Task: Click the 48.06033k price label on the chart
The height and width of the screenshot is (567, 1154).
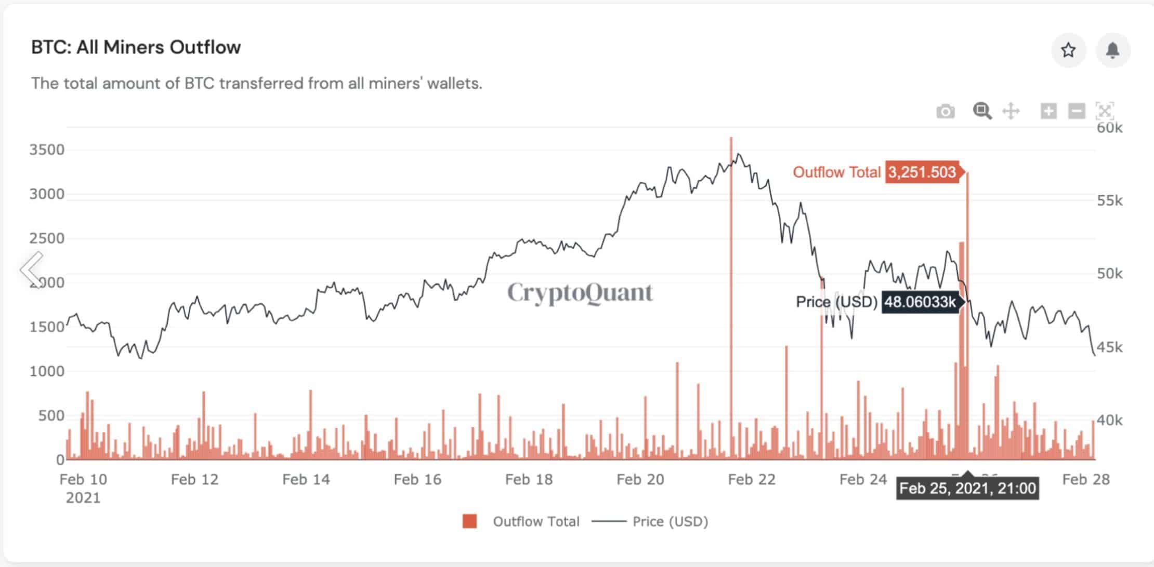Action: (x=920, y=301)
